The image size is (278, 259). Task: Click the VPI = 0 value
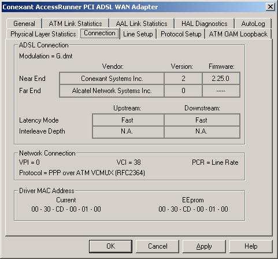[29, 162]
